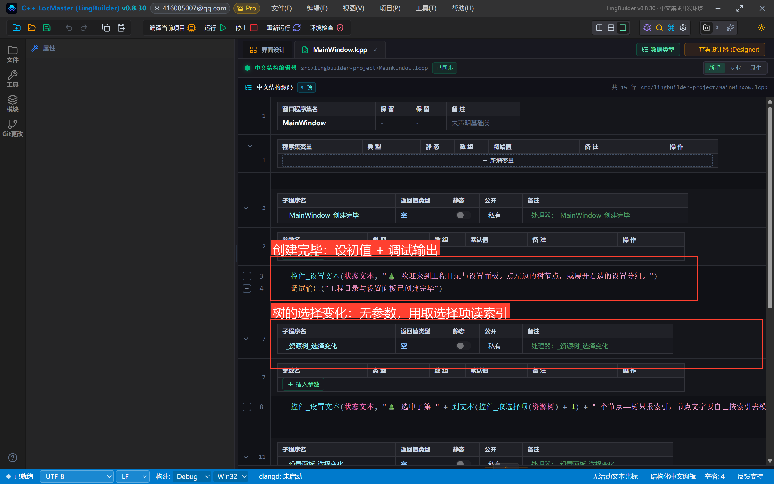Select the single pane layout icon
774x484 pixels.
[623, 28]
